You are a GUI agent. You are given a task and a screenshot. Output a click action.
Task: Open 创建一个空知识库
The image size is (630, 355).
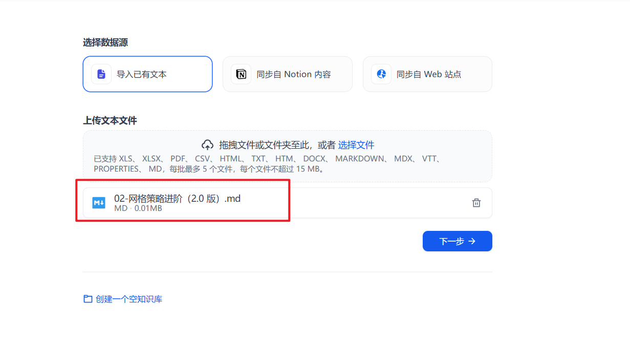pyautogui.click(x=128, y=299)
